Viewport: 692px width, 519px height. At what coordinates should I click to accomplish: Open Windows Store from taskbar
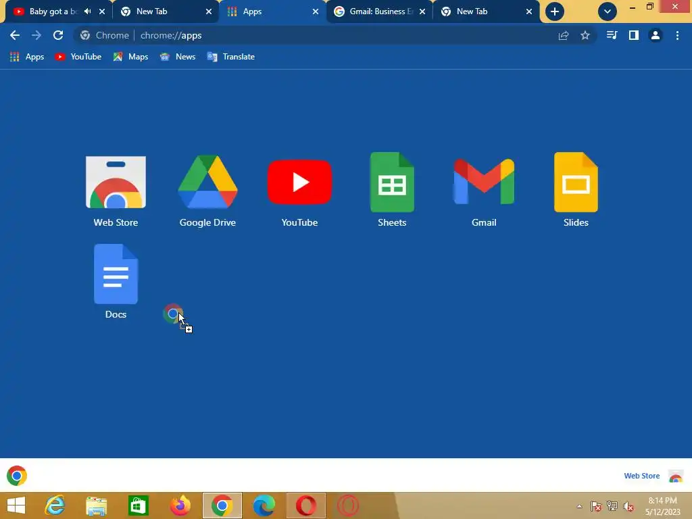pos(138,505)
